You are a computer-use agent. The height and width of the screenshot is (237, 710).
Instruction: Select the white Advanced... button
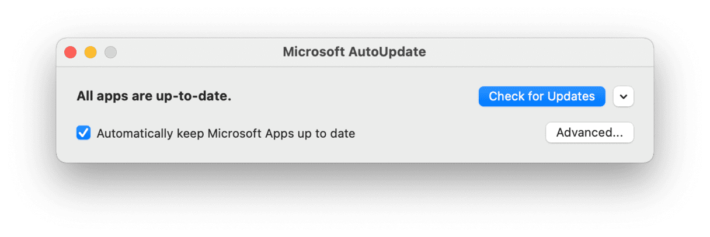589,133
